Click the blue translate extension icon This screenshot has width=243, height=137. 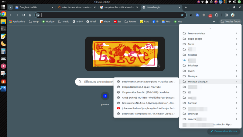click(x=197, y=15)
